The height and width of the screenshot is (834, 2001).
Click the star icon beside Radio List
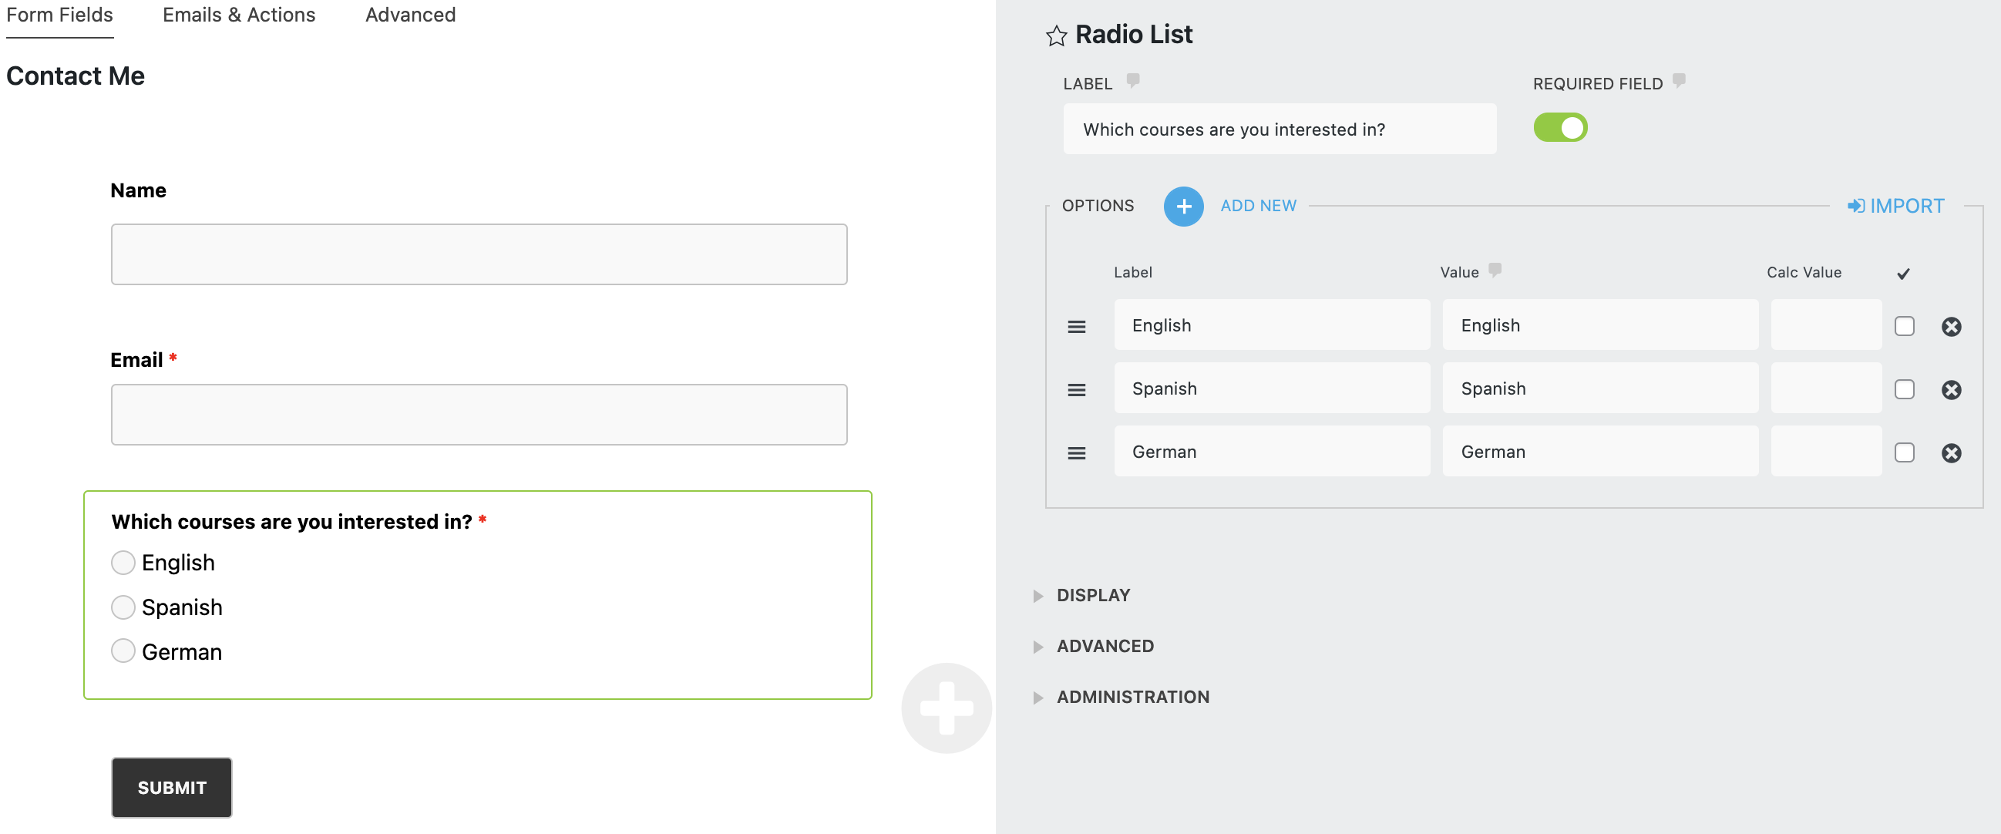1057,35
